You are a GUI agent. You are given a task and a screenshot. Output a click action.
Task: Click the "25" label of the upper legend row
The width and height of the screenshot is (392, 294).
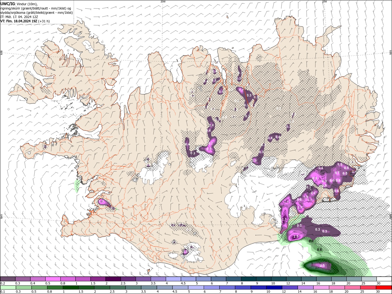point(363,283)
